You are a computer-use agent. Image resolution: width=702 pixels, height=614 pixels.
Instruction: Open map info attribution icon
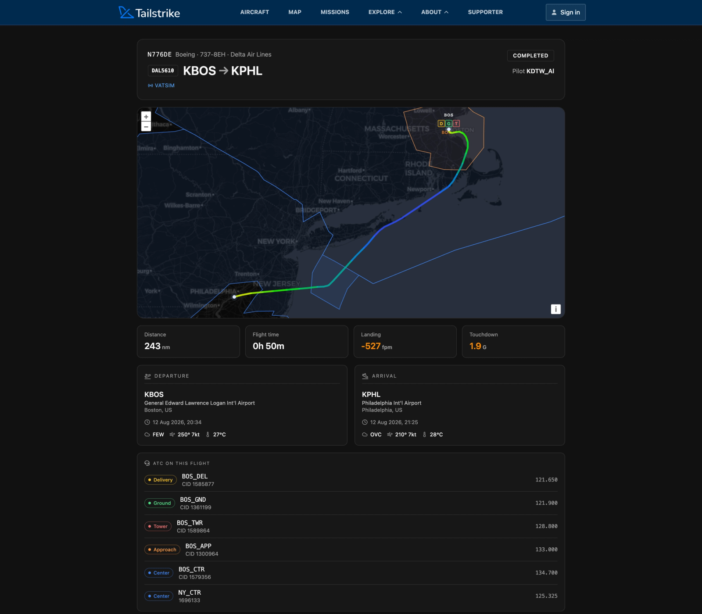(x=555, y=309)
